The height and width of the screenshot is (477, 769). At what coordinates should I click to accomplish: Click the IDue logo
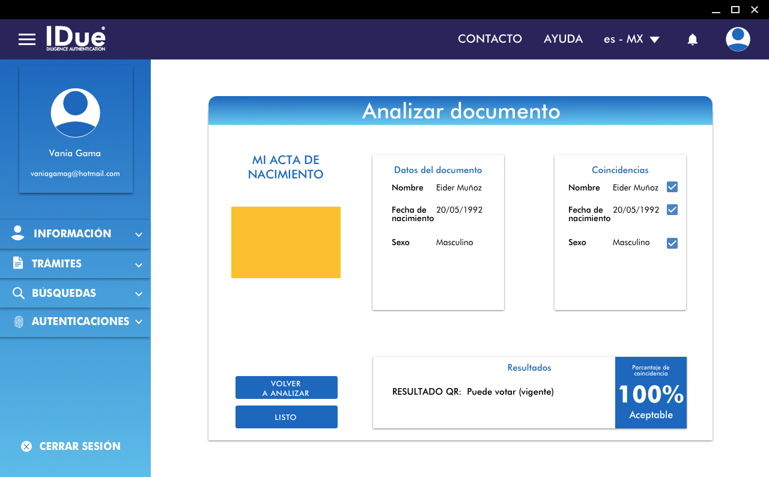[76, 38]
